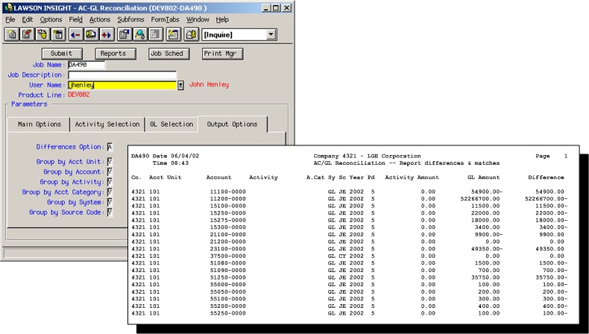Click the yellow book help toolbar icon
Image resolution: width=589 pixels, height=334 pixels.
(x=191, y=34)
